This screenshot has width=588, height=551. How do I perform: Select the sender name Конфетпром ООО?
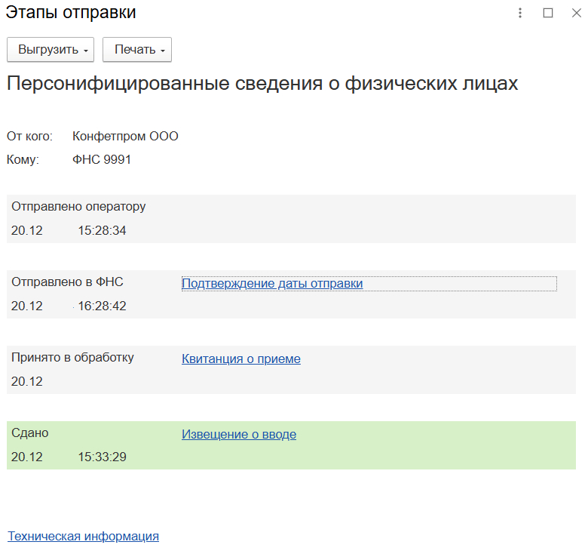click(125, 137)
